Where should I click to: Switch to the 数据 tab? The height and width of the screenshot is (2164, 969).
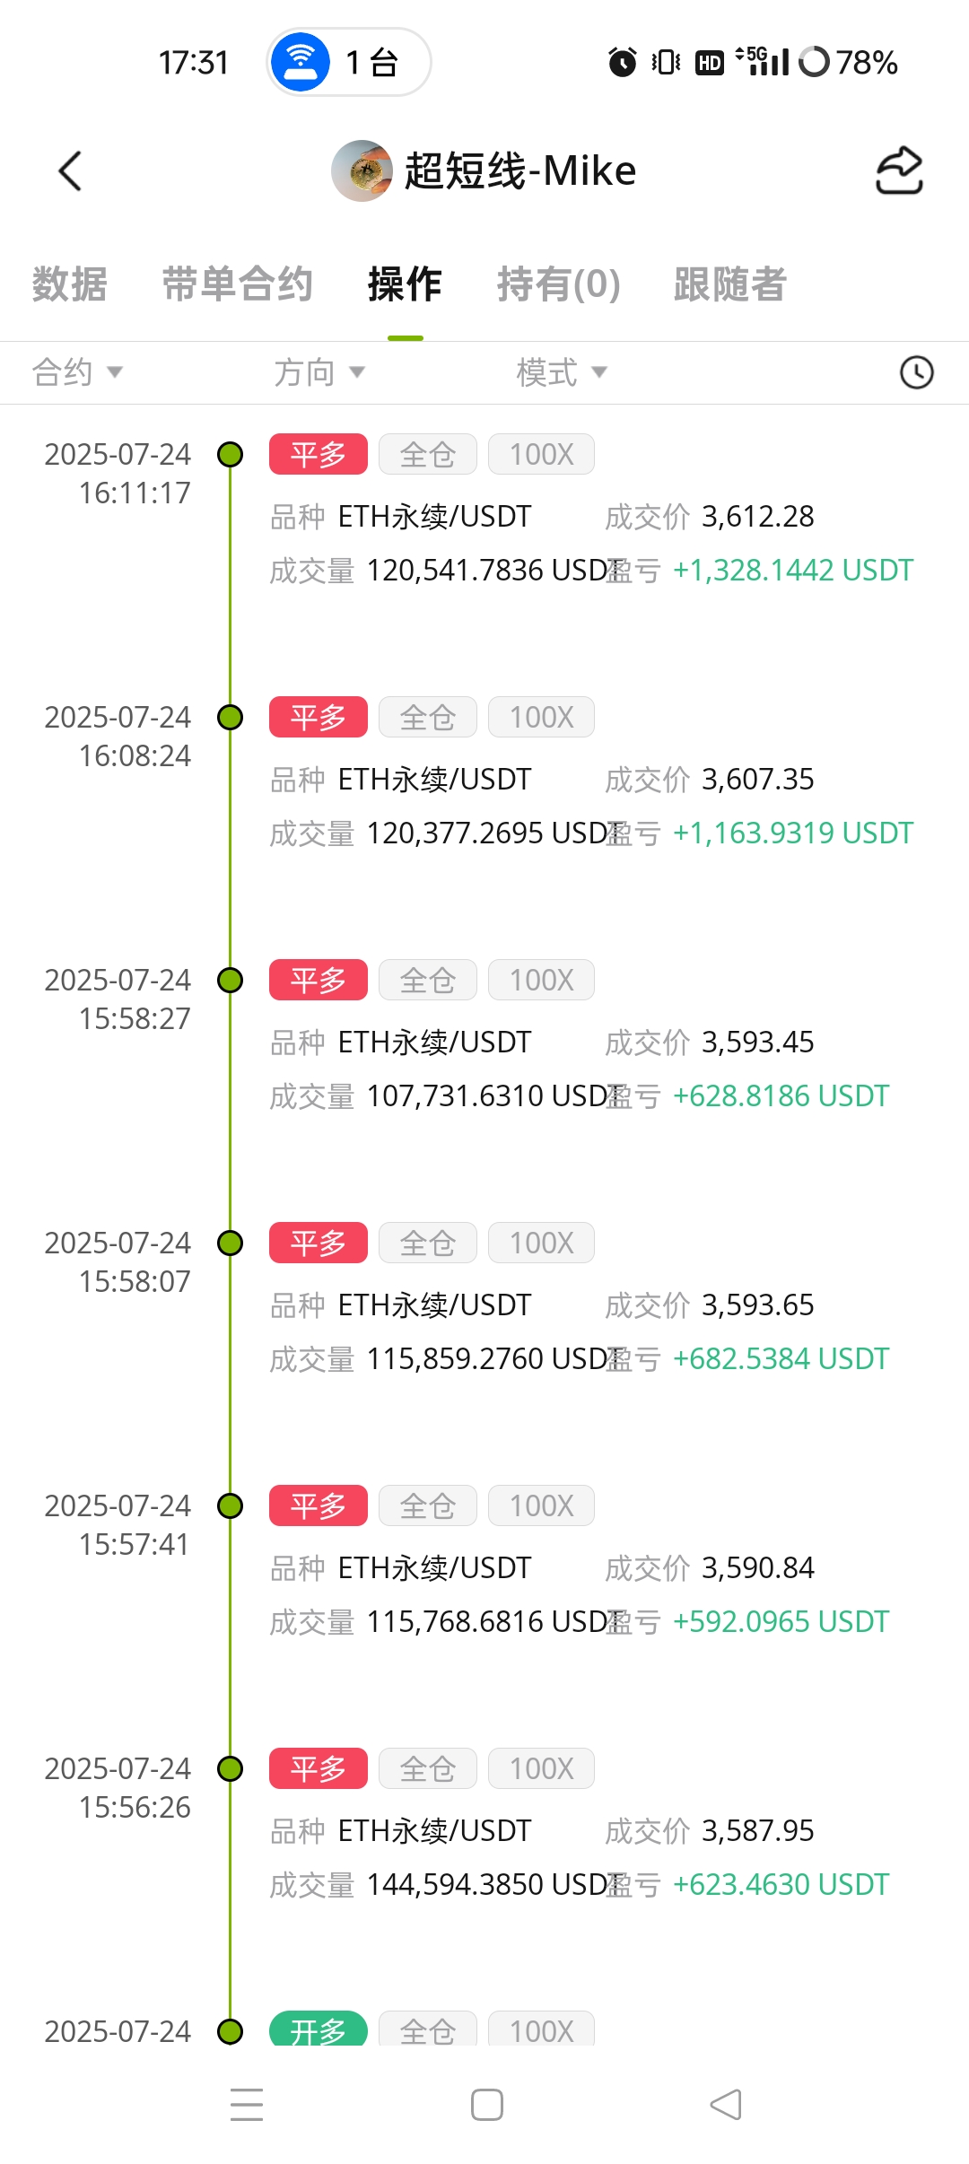pos(70,284)
